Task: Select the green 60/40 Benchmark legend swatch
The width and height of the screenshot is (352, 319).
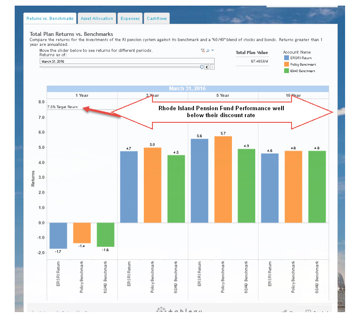Action: [x=286, y=71]
